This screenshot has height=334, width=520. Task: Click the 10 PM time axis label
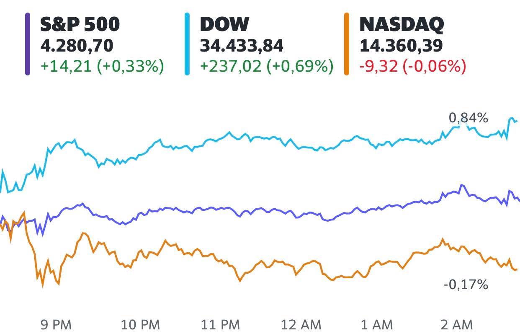pyautogui.click(x=140, y=324)
